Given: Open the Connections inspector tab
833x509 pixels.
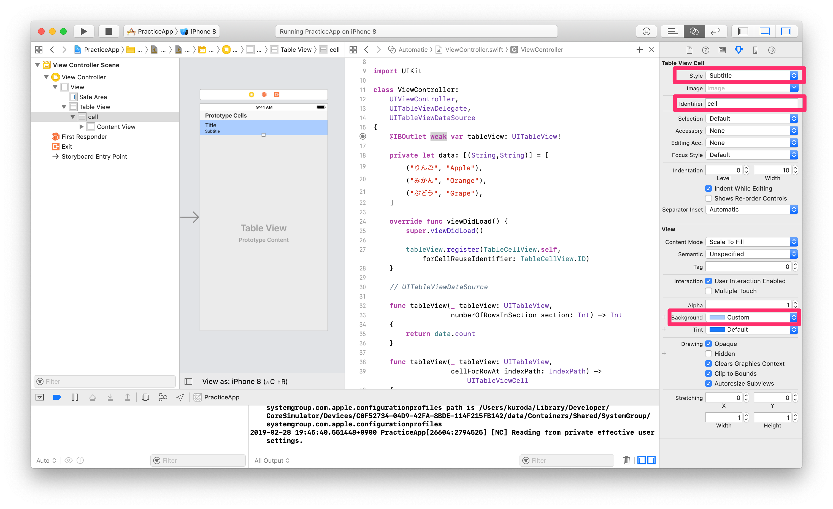Looking at the screenshot, I should coord(772,50).
